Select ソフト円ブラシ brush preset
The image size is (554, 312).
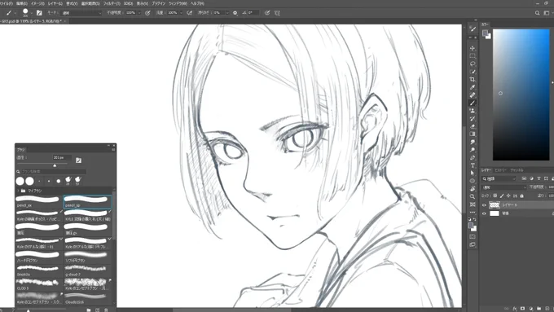pos(87,257)
